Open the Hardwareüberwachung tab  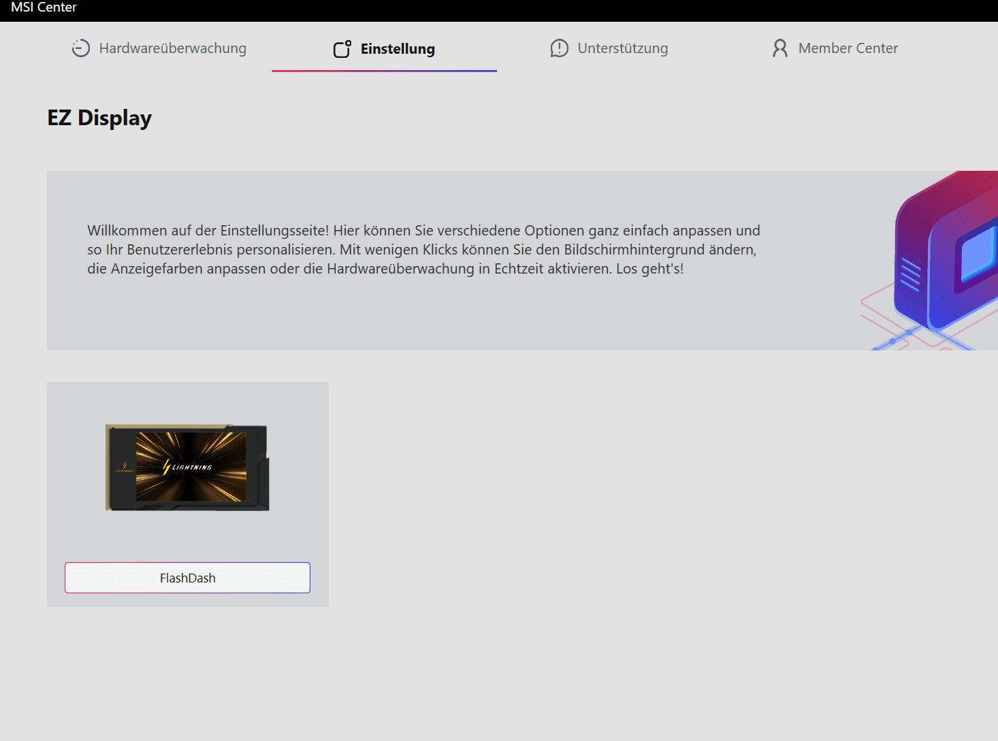point(159,48)
